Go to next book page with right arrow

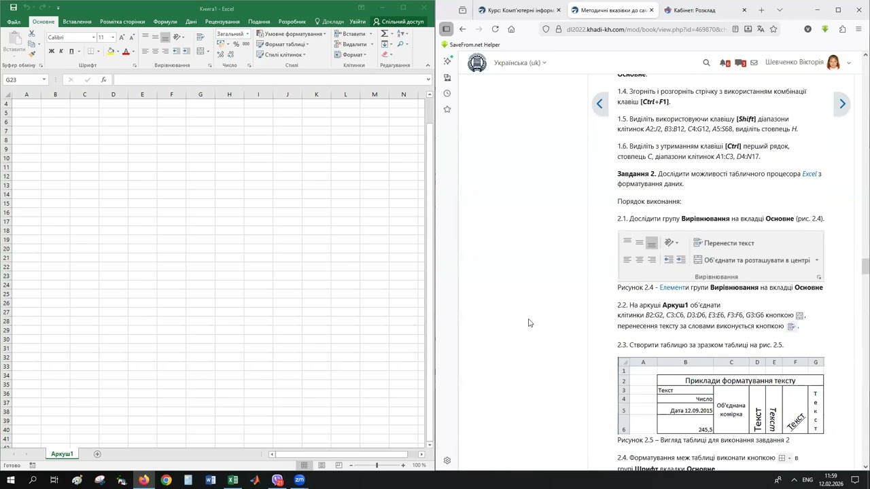coord(842,104)
